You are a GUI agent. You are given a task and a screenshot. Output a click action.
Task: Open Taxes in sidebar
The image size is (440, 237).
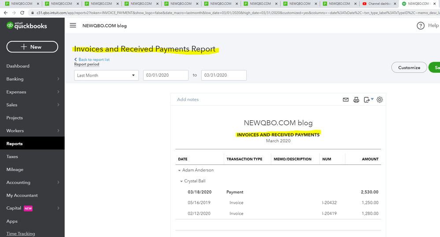(12, 156)
